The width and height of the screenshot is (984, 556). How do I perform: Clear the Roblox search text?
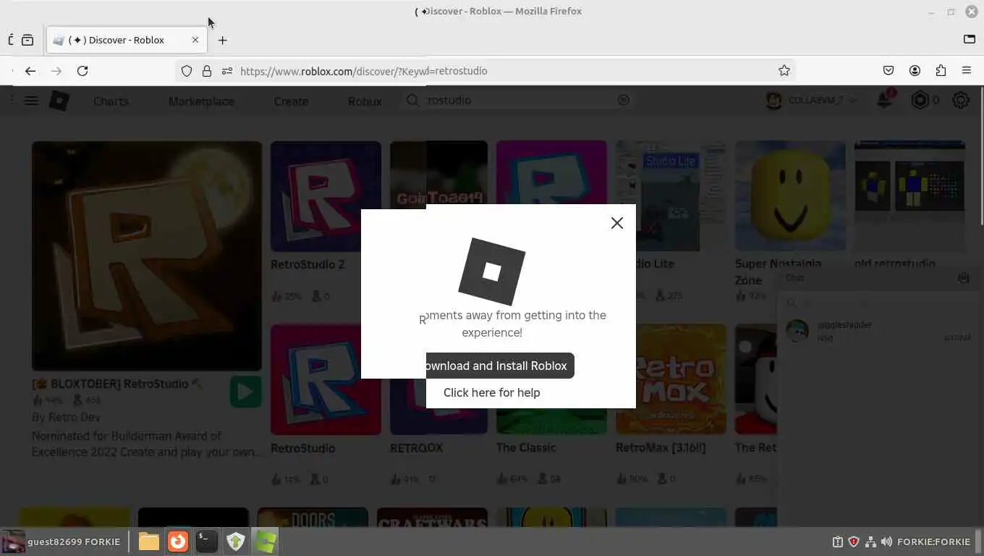[624, 100]
